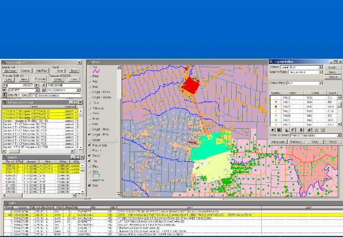Toggle the Plan theme checkbox
This screenshot has width=343, height=237.
click(90, 76)
